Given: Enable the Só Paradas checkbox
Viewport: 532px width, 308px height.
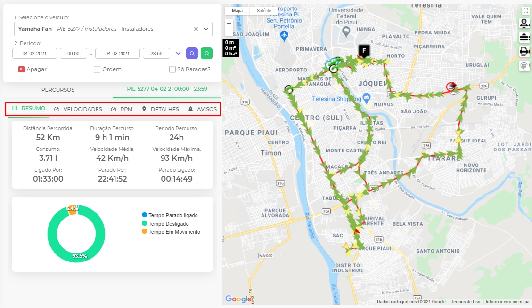Looking at the screenshot, I should click(172, 69).
